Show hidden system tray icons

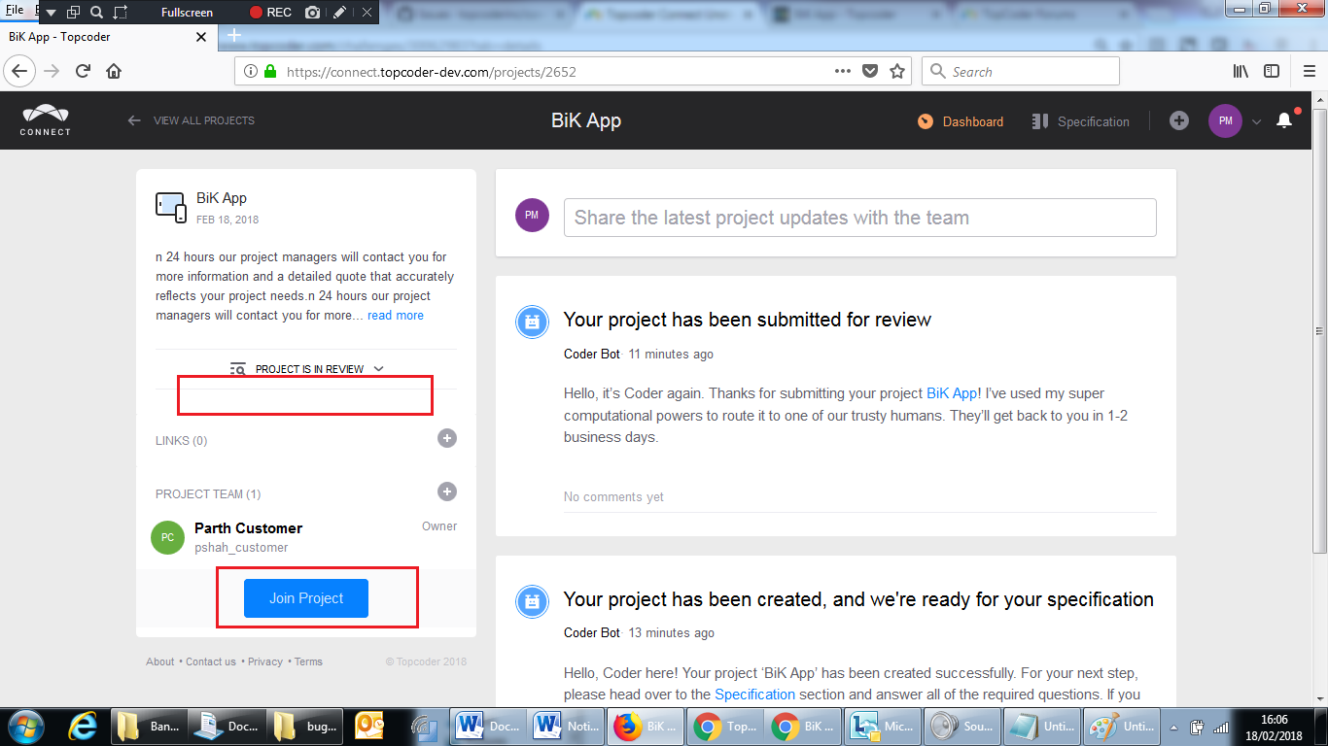(1175, 727)
